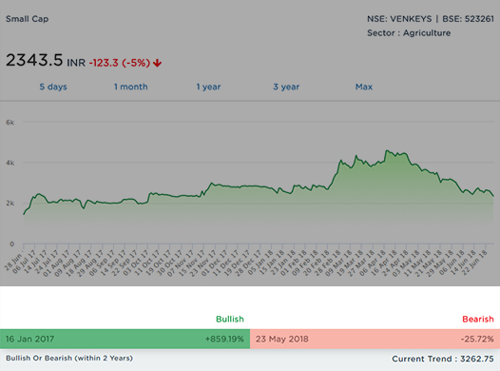Click the -25.72% bearish percentage

(x=477, y=339)
